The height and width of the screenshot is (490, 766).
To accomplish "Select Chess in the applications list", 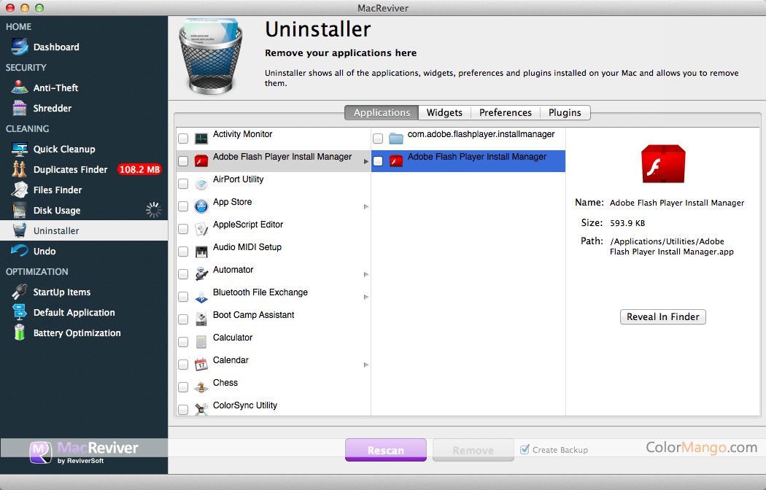I will coord(225,383).
